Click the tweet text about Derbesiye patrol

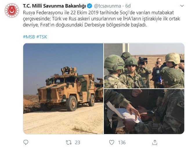click(x=102, y=19)
